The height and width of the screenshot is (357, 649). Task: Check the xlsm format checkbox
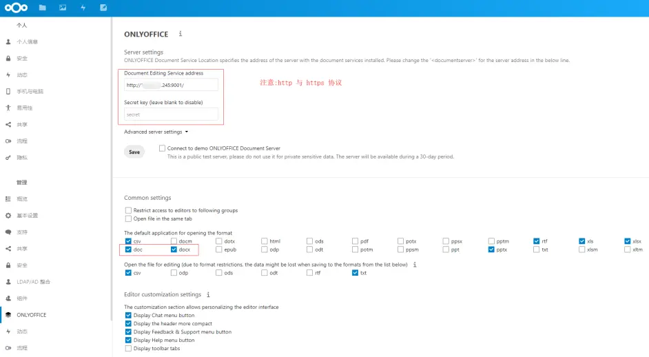pos(582,249)
